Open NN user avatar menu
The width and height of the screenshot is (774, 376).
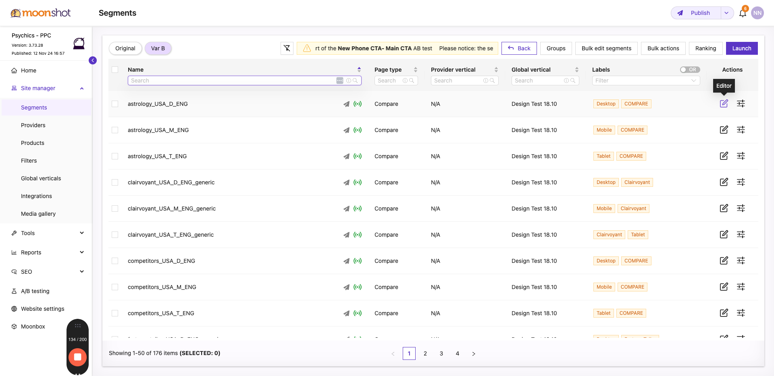(x=757, y=13)
